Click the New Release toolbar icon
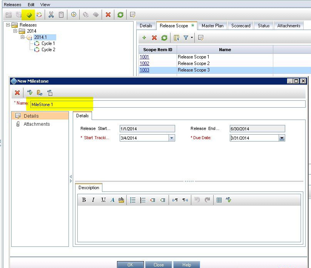 [18, 15]
